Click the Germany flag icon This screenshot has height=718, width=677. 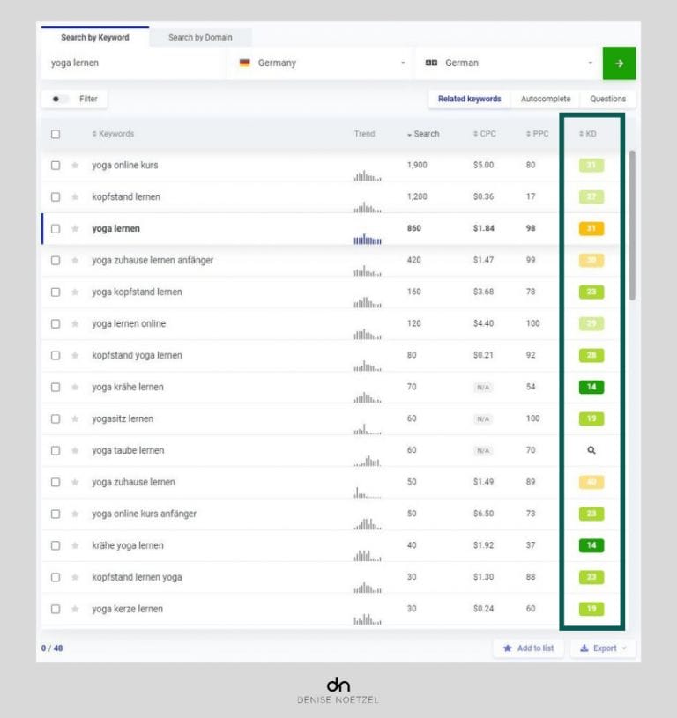click(x=244, y=63)
